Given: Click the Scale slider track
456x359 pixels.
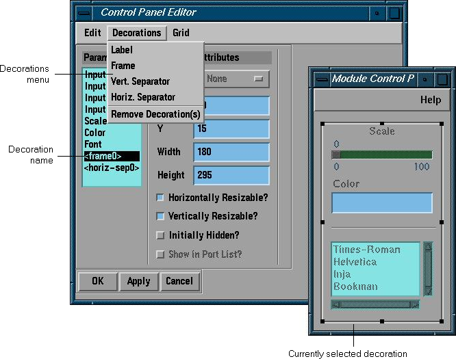Looking at the screenshot, I should (382, 155).
